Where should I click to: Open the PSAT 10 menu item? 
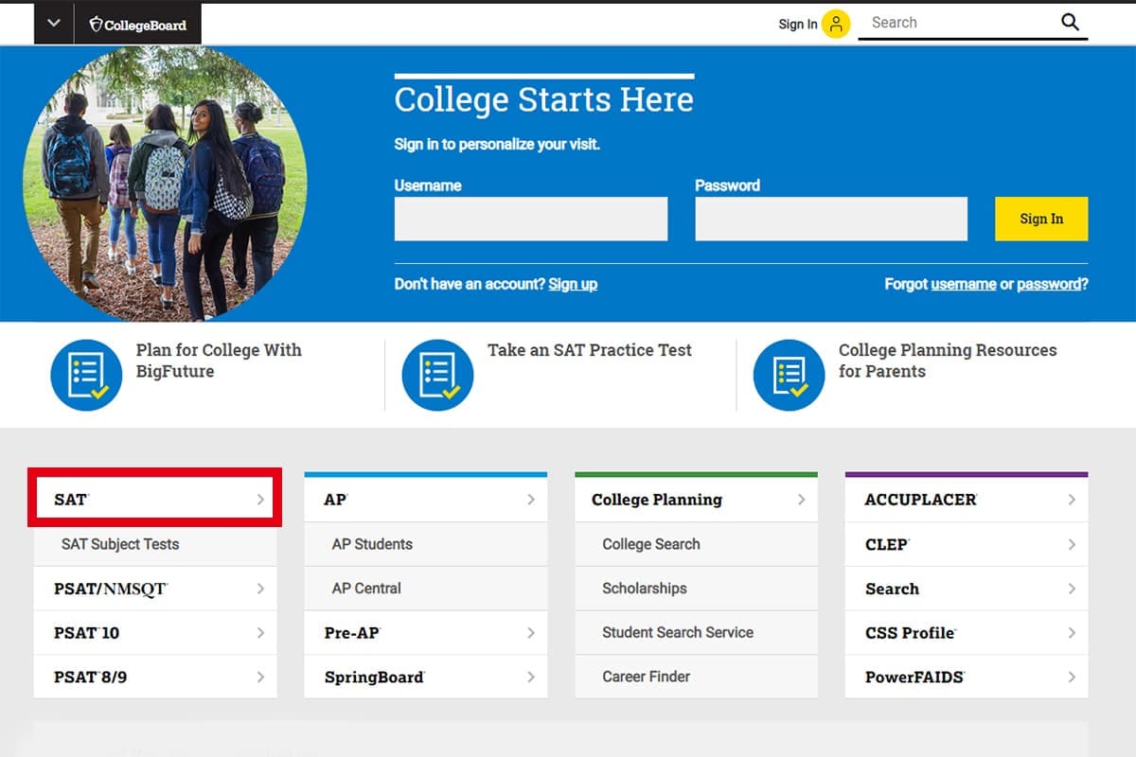pyautogui.click(x=155, y=633)
